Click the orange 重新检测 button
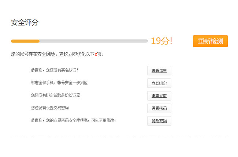Image resolution: width=238 pixels, height=157 pixels. click(x=210, y=41)
